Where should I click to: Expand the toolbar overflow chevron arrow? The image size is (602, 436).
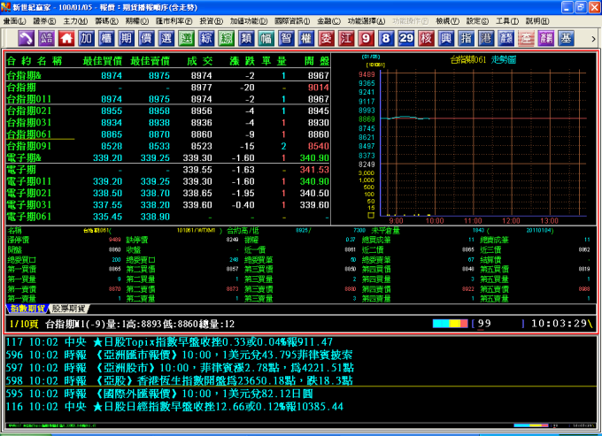coord(593,39)
